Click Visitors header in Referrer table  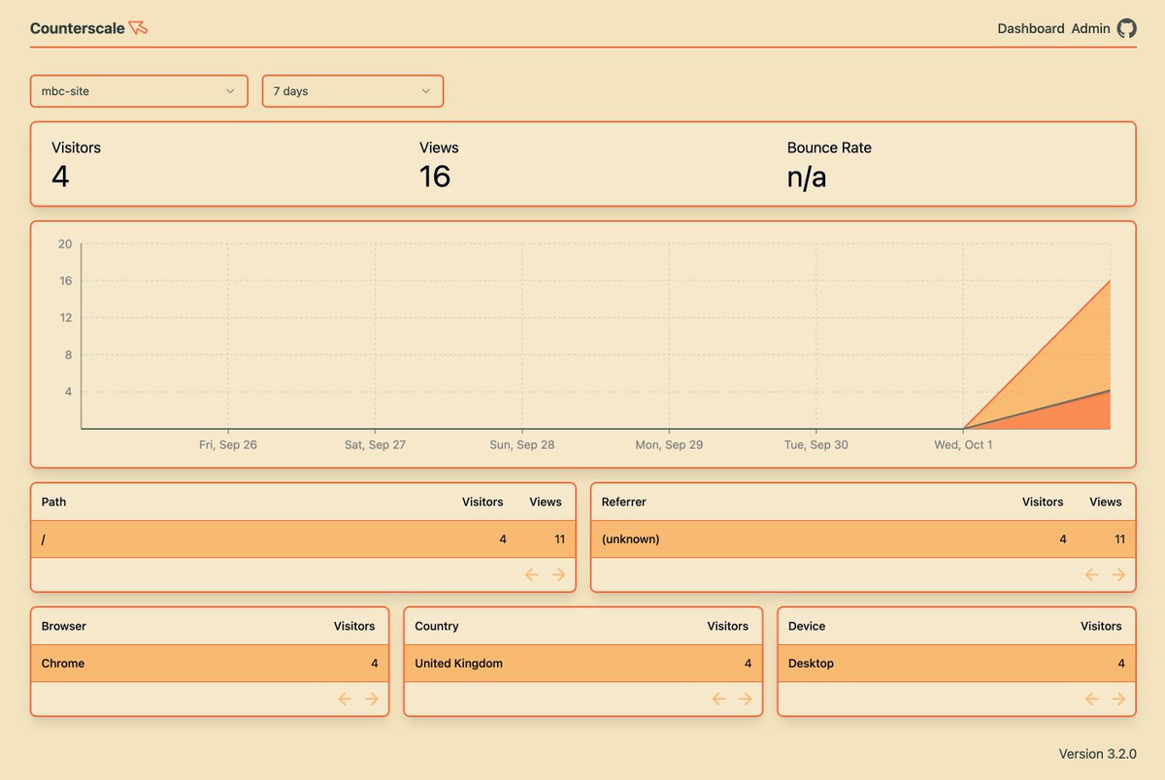1043,502
